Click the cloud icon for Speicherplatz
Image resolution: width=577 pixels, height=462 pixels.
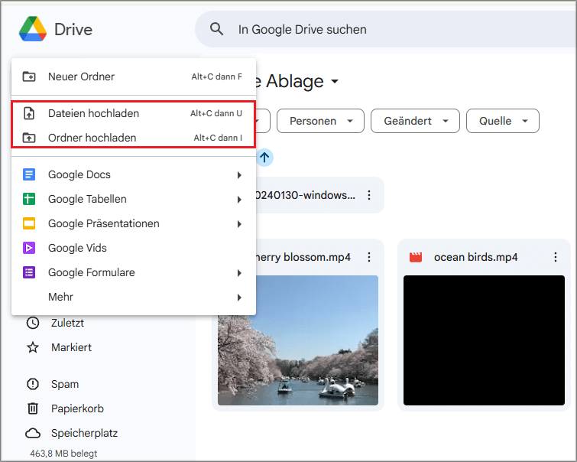(x=33, y=433)
